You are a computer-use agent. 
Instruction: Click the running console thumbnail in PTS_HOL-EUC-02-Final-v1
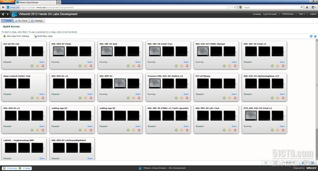pos(251,116)
